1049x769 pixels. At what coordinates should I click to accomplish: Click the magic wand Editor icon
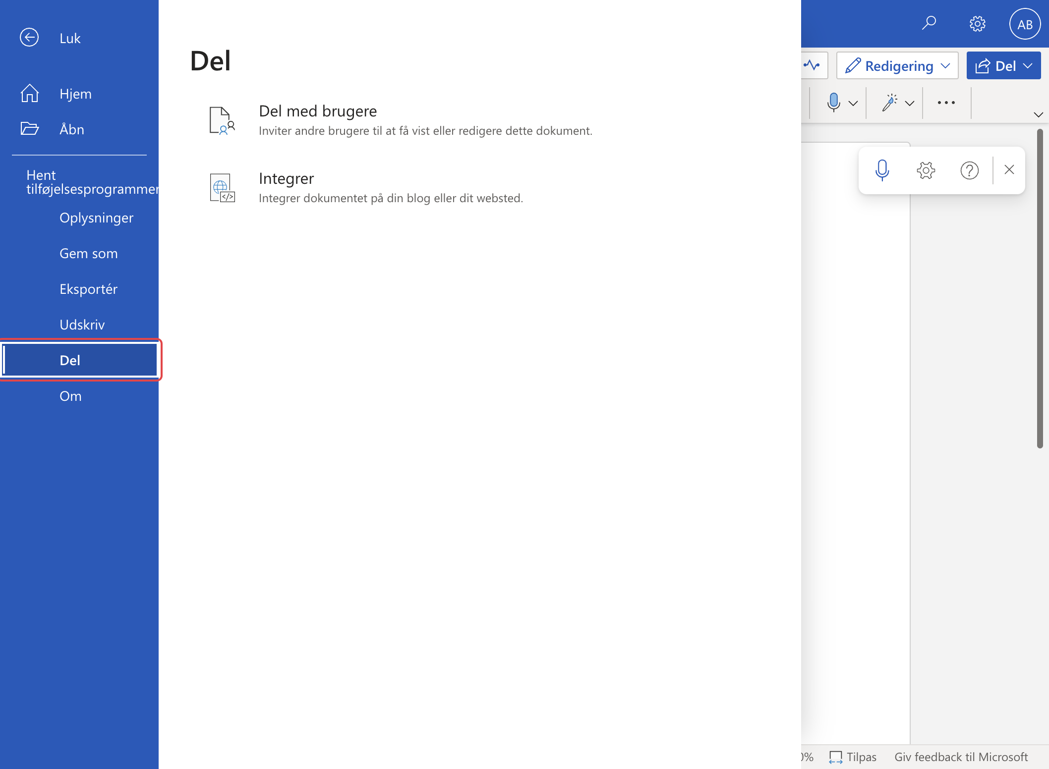click(889, 103)
